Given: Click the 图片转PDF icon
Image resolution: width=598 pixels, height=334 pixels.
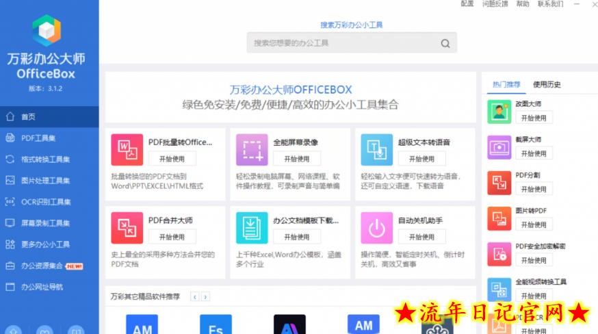Looking at the screenshot, I should 499,219.
